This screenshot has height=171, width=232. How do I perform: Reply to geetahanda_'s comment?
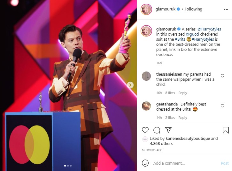click(x=183, y=118)
